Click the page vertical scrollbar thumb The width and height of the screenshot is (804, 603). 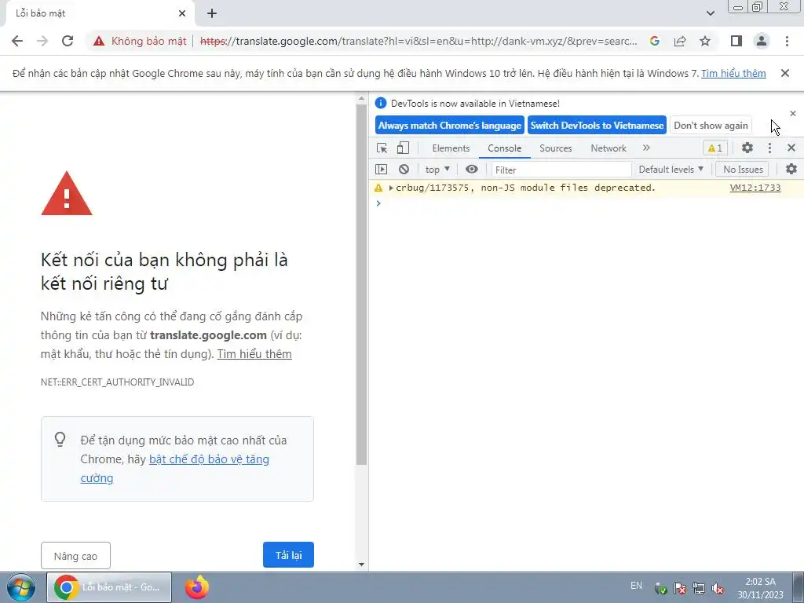click(361, 284)
